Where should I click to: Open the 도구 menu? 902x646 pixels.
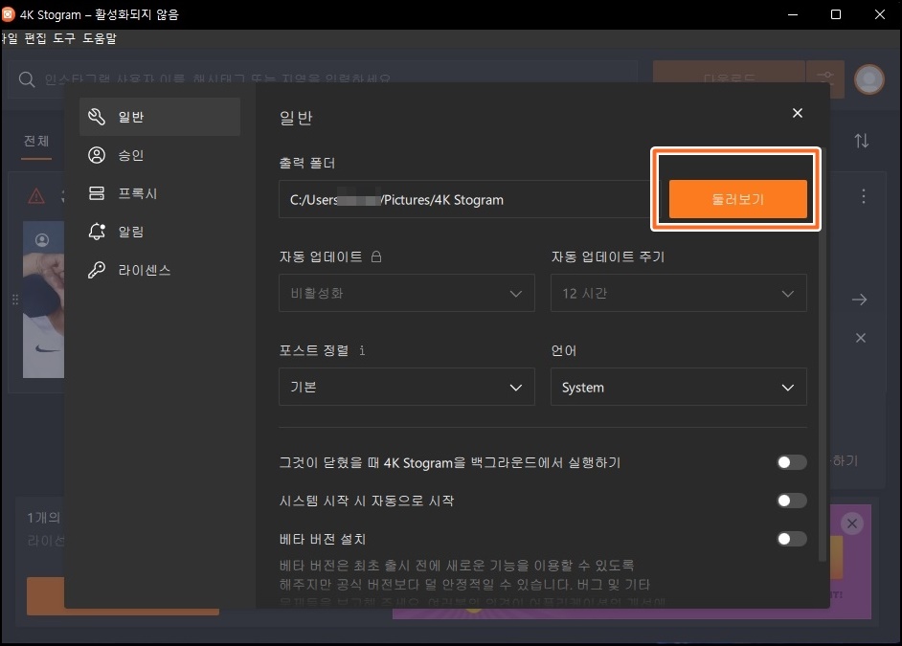(64, 38)
